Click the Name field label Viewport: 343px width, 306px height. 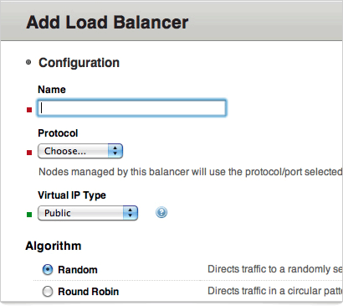point(52,90)
